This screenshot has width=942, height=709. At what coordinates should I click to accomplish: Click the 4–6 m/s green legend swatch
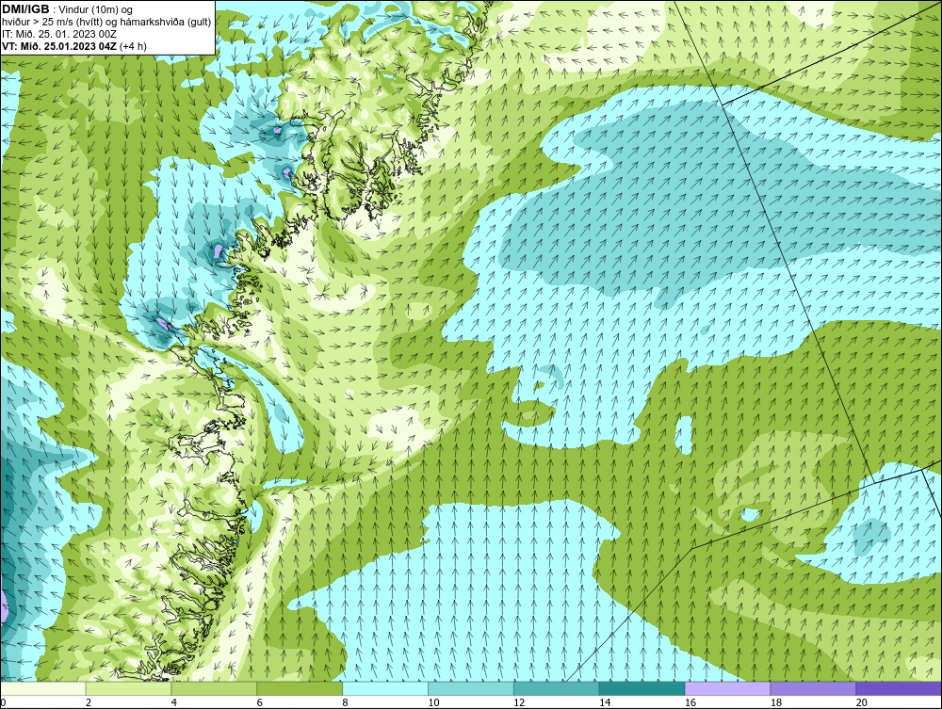pyautogui.click(x=214, y=688)
